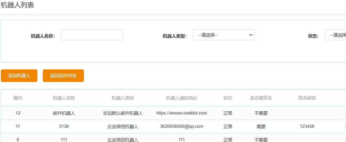The image size is (346, 142).
Task: Select the 邮件机器人 row name cell
Action: (x=64, y=113)
